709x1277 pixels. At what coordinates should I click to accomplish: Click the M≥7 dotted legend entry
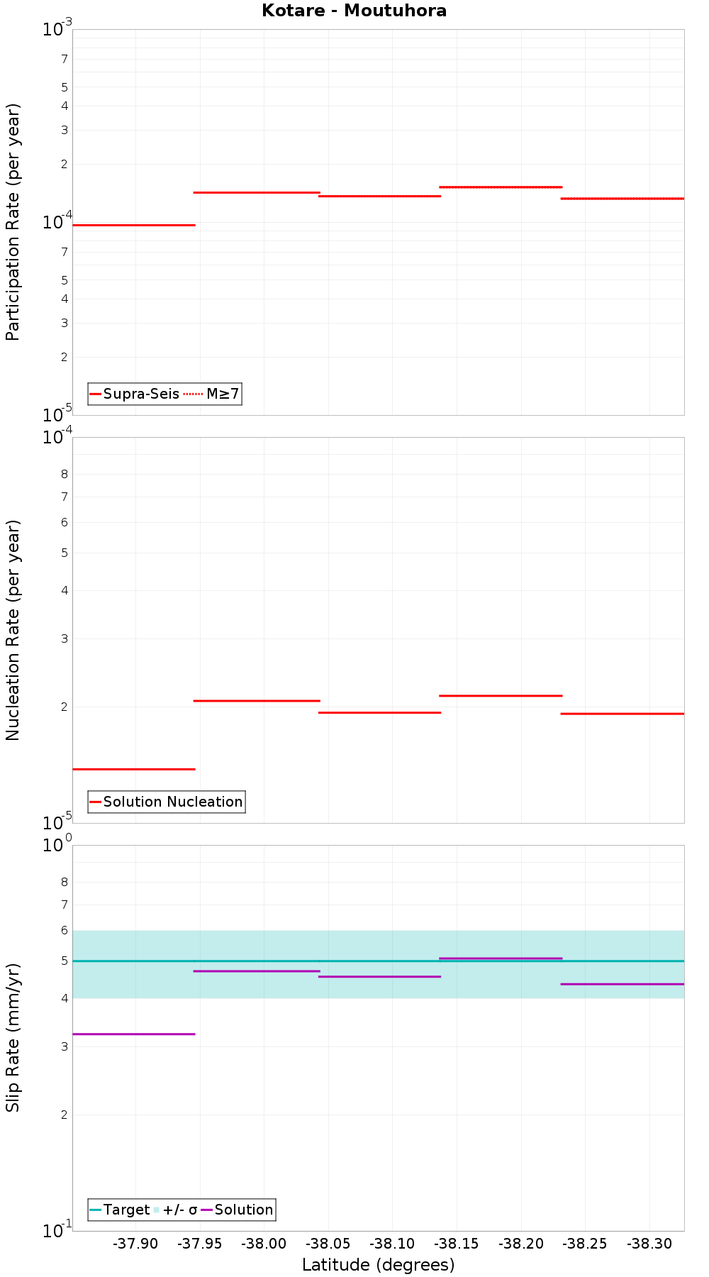coord(211,394)
